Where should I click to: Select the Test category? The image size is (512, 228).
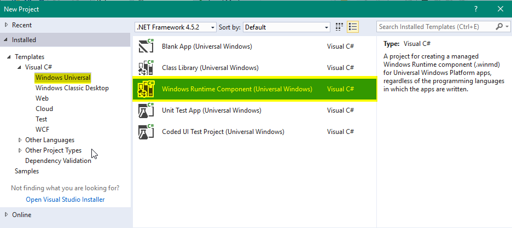coord(41,119)
